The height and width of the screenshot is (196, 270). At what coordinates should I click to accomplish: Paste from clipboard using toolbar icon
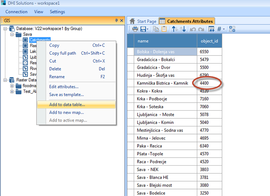[164, 29]
